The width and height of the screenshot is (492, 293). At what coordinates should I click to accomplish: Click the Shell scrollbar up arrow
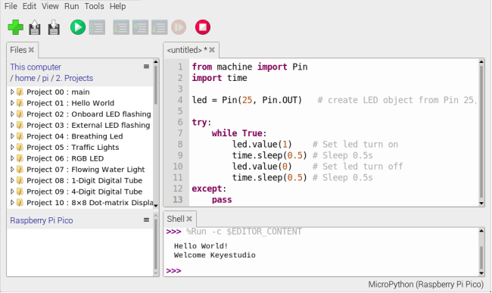(481, 231)
